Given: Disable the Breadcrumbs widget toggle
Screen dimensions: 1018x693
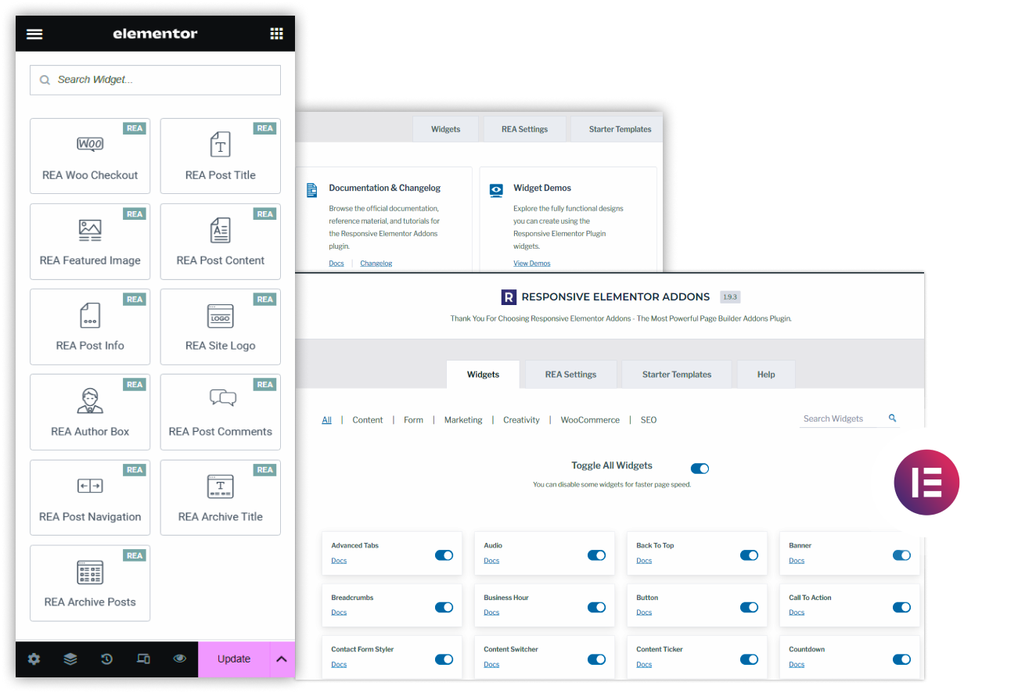Looking at the screenshot, I should point(444,607).
